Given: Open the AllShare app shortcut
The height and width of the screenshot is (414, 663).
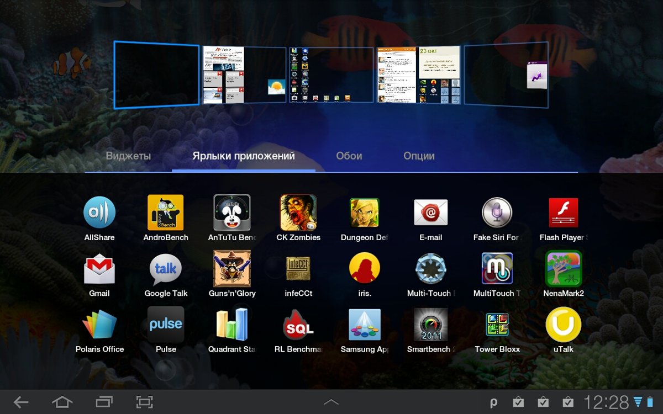Looking at the screenshot, I should [99, 213].
